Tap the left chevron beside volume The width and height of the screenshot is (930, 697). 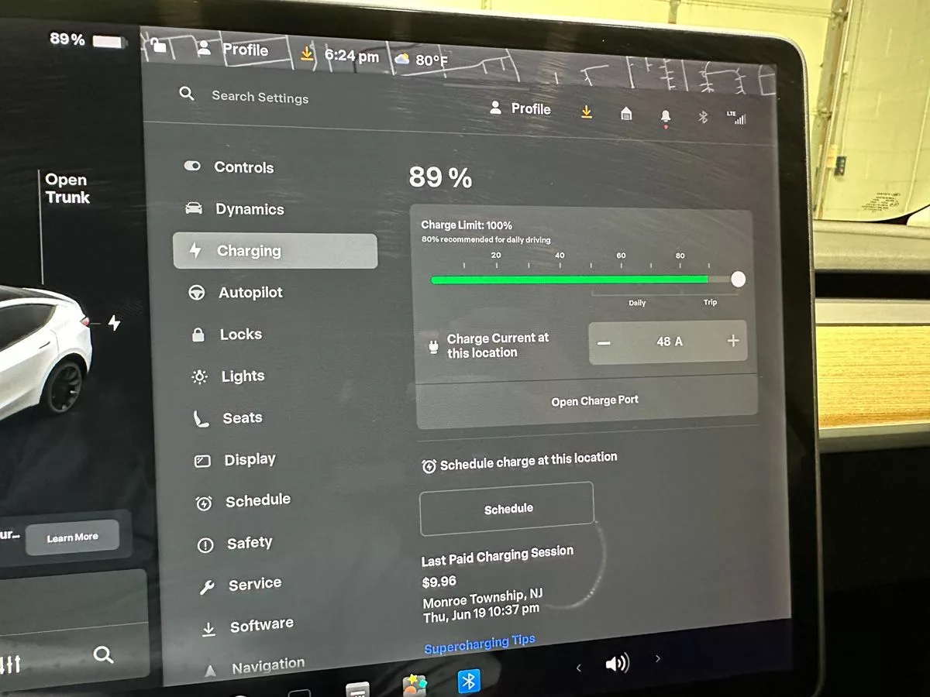click(578, 667)
